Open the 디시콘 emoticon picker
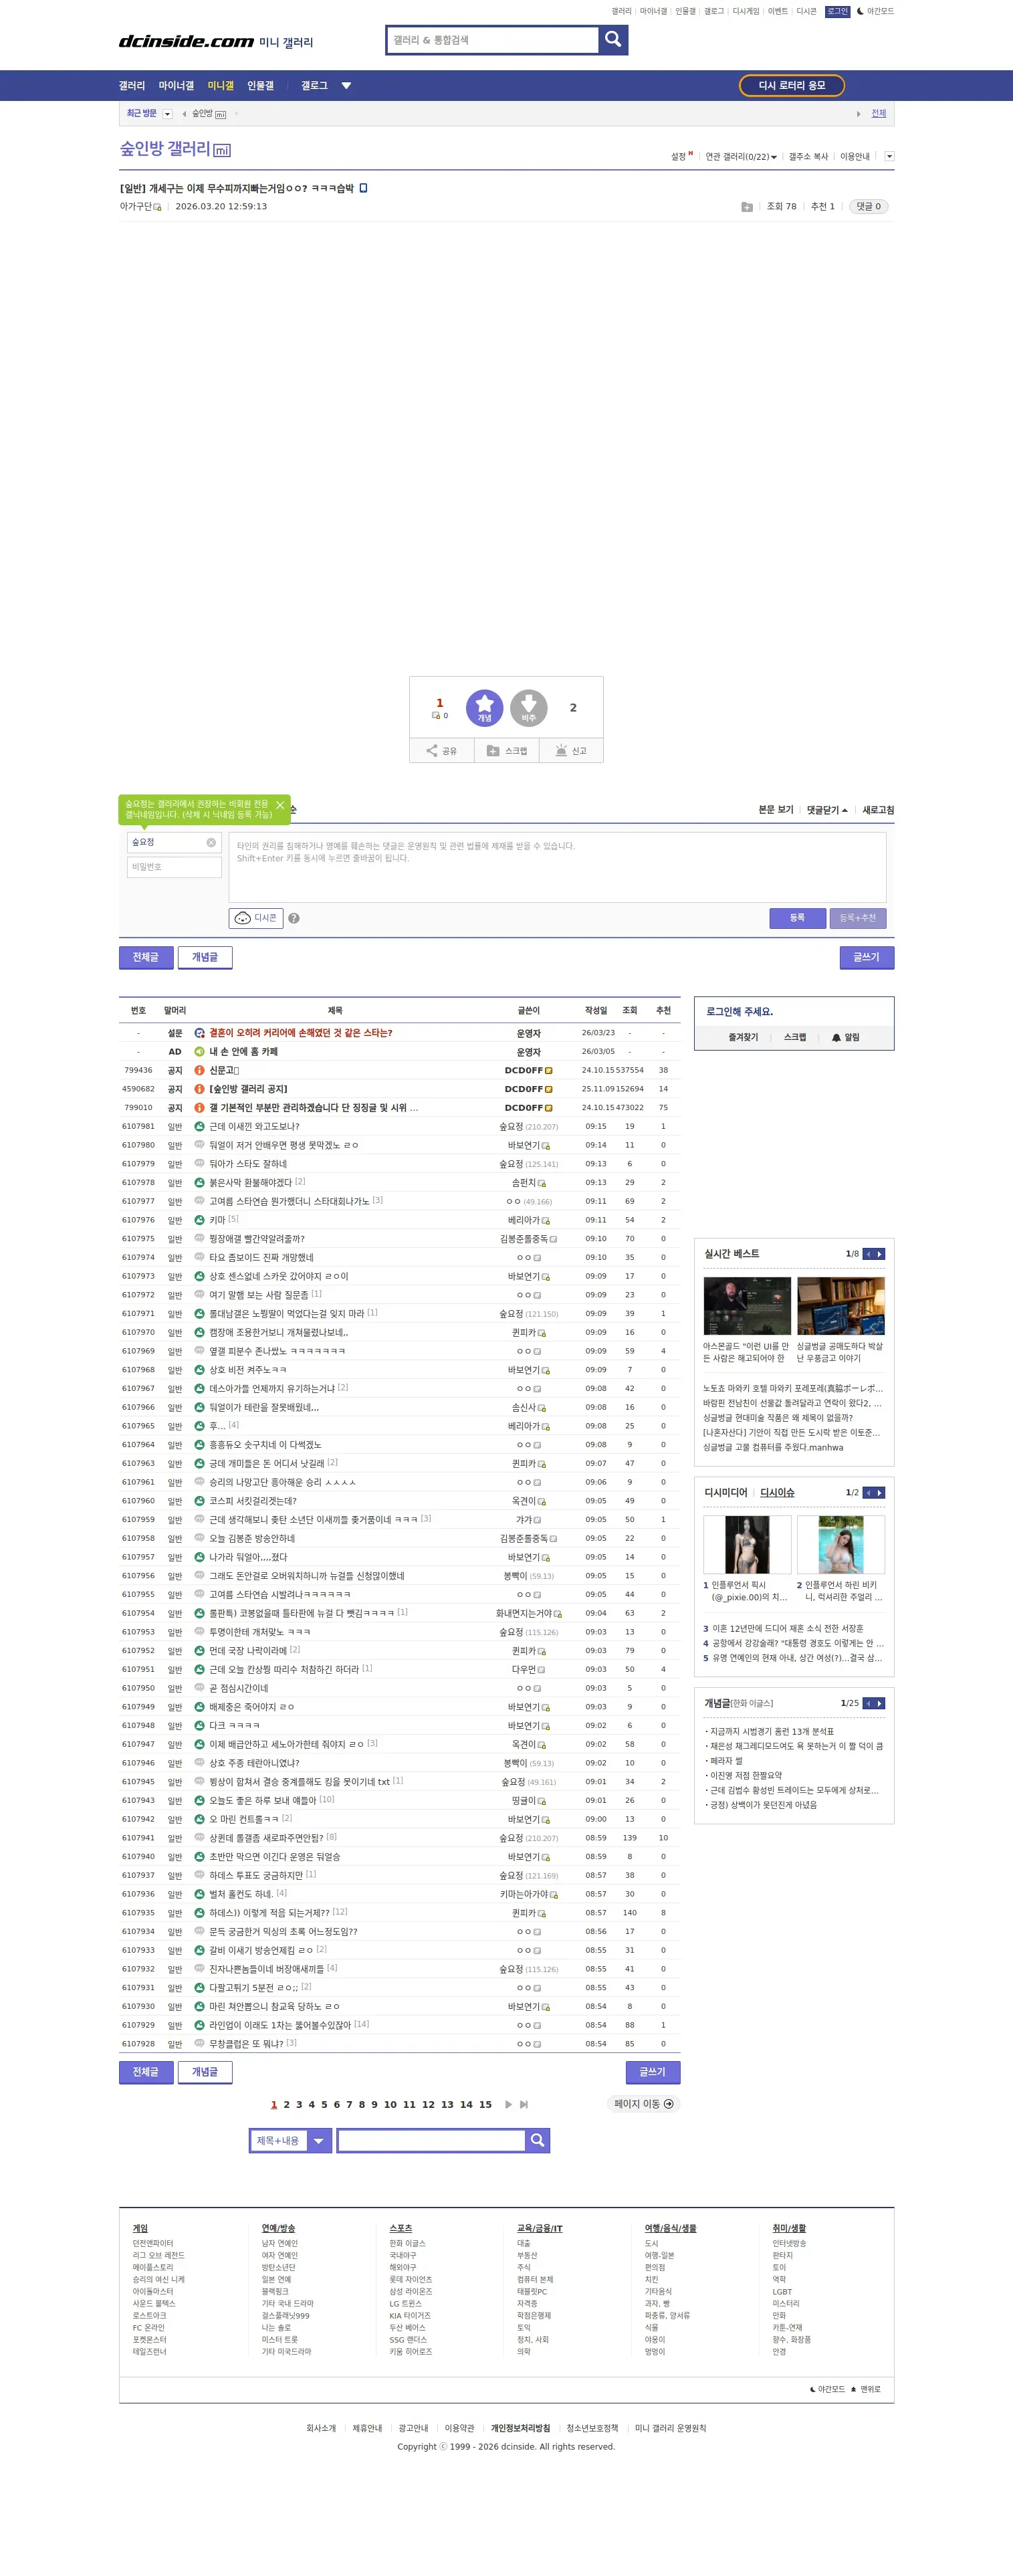The image size is (1013, 2576). click(256, 918)
